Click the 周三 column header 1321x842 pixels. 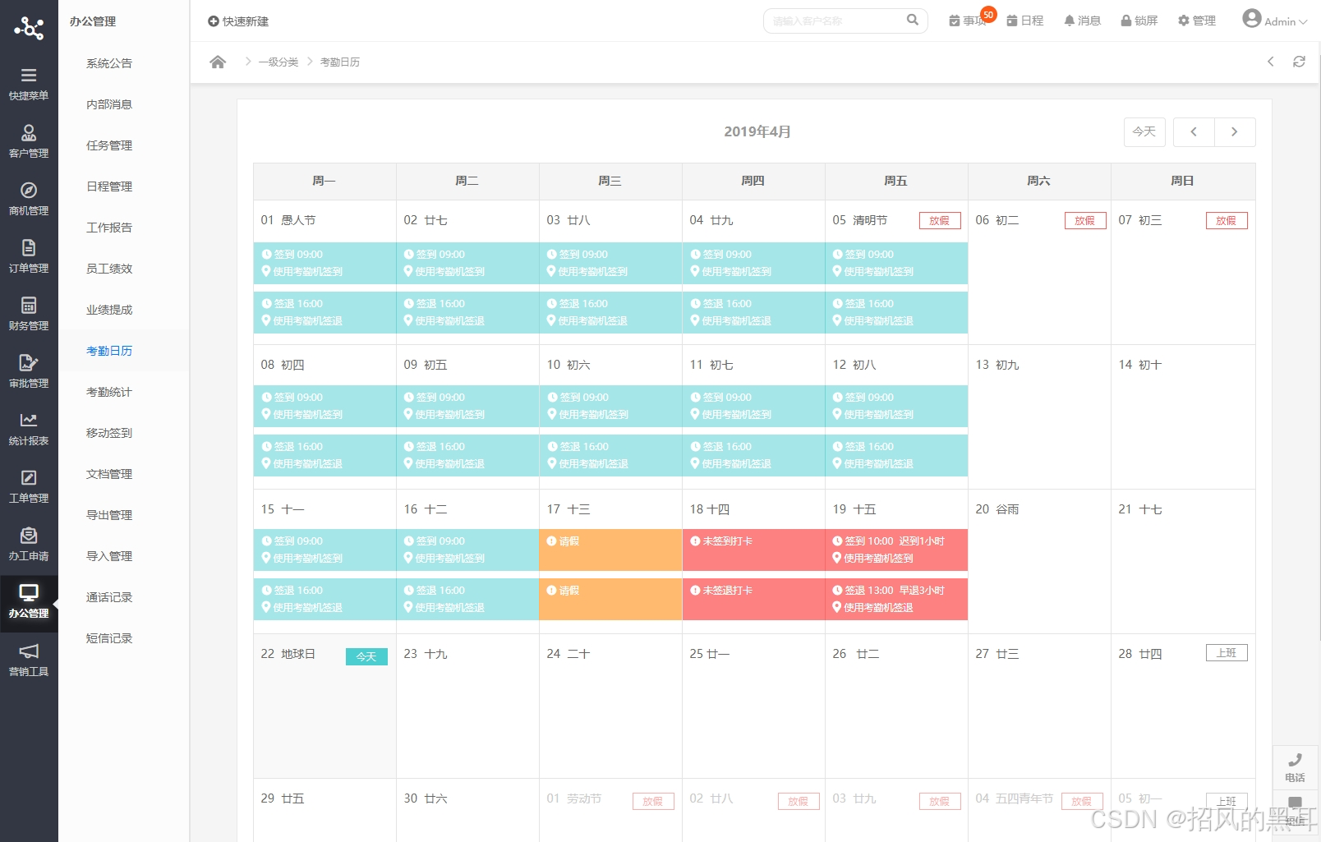[610, 181]
